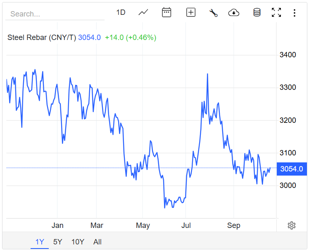This screenshot has height=251, width=309.
Task: Click the add comparison plus icon
Action: 191,12
